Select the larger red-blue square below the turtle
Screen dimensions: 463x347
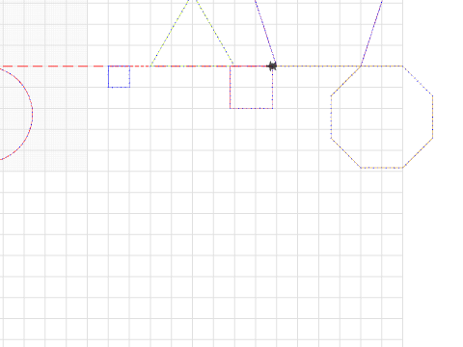coord(252,87)
